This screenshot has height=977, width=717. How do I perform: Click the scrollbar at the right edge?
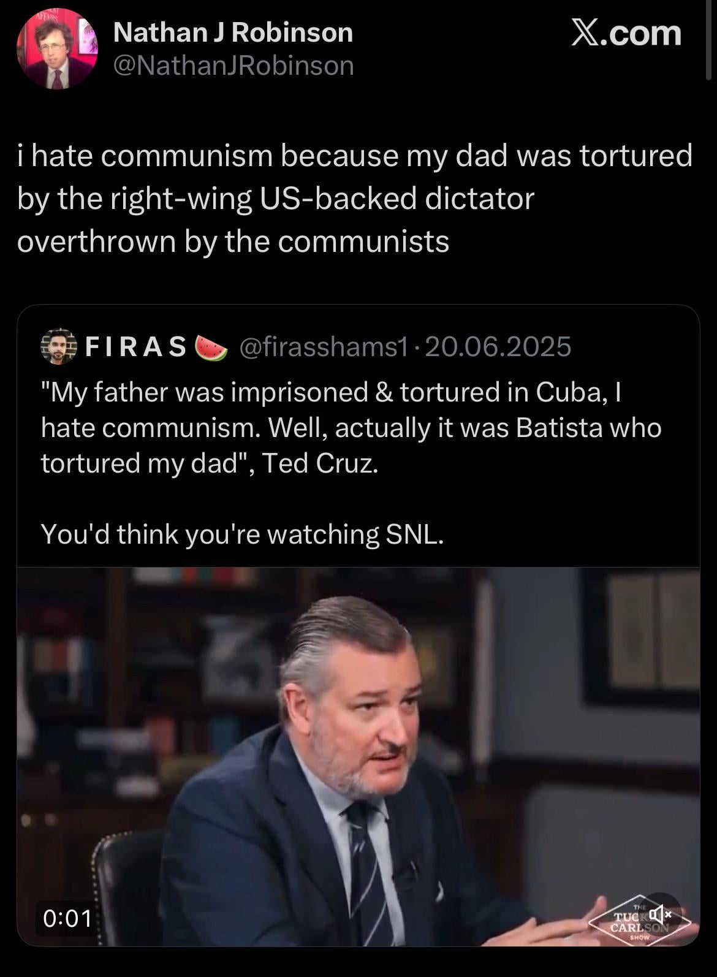tap(710, 37)
